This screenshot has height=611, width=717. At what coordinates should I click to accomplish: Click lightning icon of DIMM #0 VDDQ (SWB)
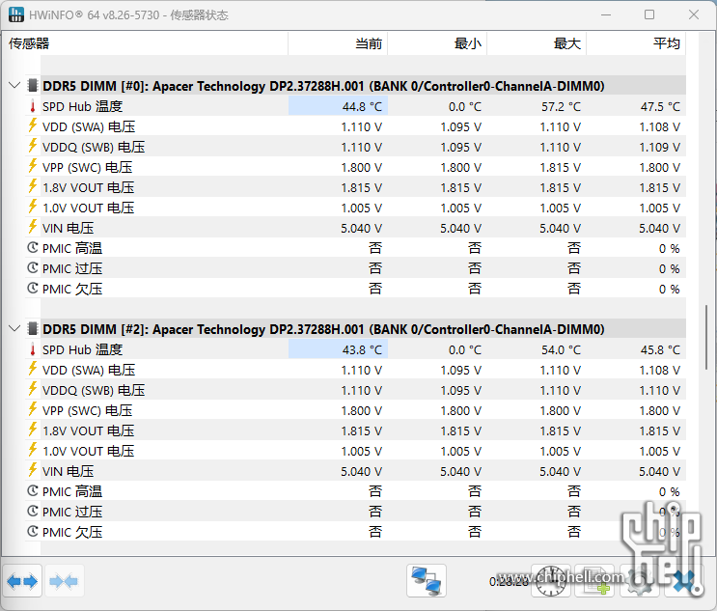[x=33, y=146]
